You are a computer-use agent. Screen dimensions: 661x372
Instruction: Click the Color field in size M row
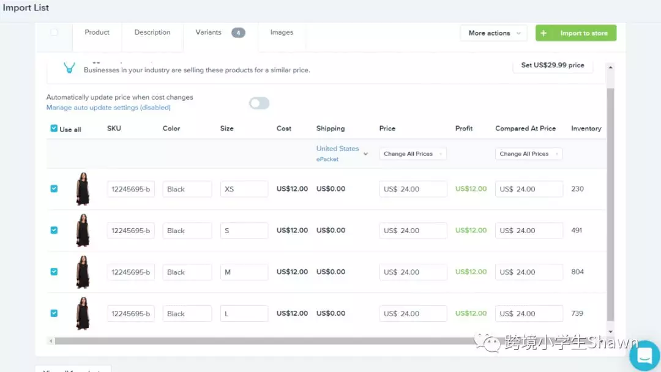pos(187,272)
